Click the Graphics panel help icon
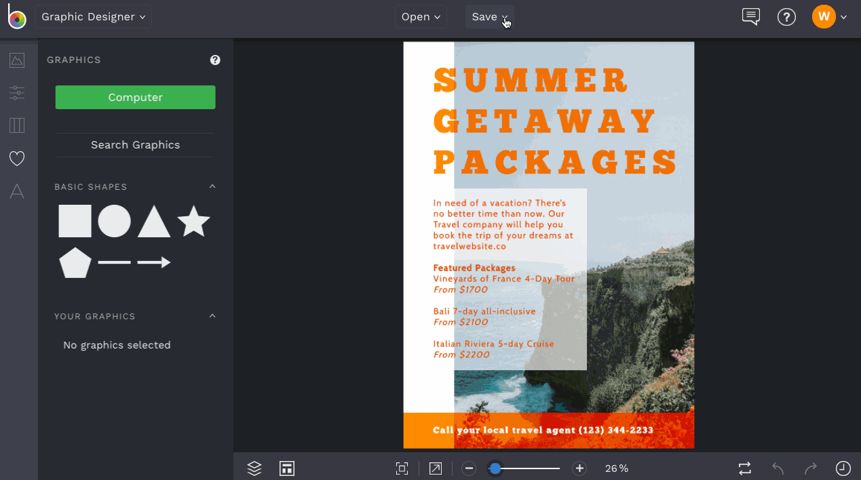861x480 pixels. click(215, 60)
